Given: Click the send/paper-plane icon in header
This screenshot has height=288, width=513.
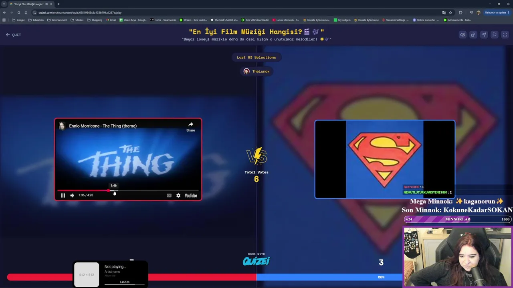Looking at the screenshot, I should (484, 35).
